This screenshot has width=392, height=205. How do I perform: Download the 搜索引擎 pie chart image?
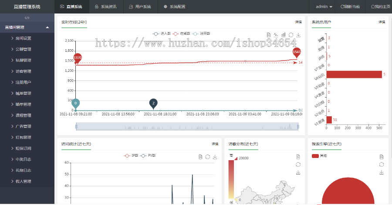(382, 172)
